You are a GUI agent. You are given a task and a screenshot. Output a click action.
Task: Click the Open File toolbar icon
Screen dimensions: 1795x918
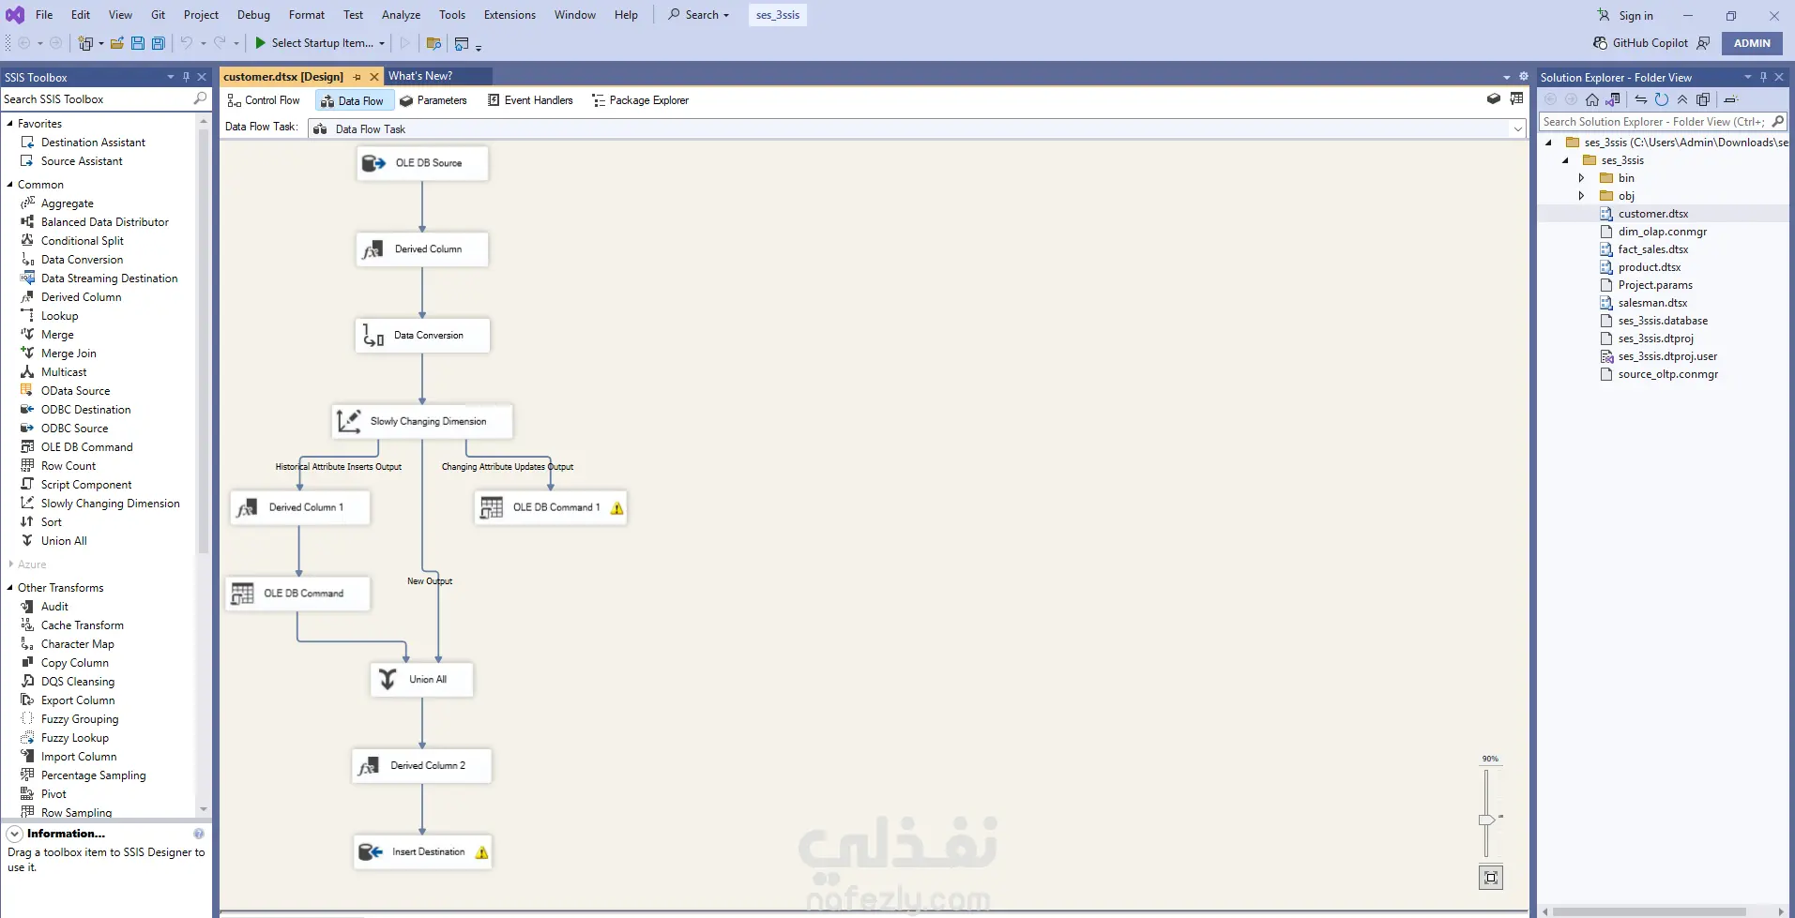click(x=117, y=43)
